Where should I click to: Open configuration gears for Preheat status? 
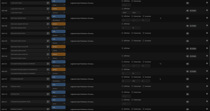click(187, 87)
